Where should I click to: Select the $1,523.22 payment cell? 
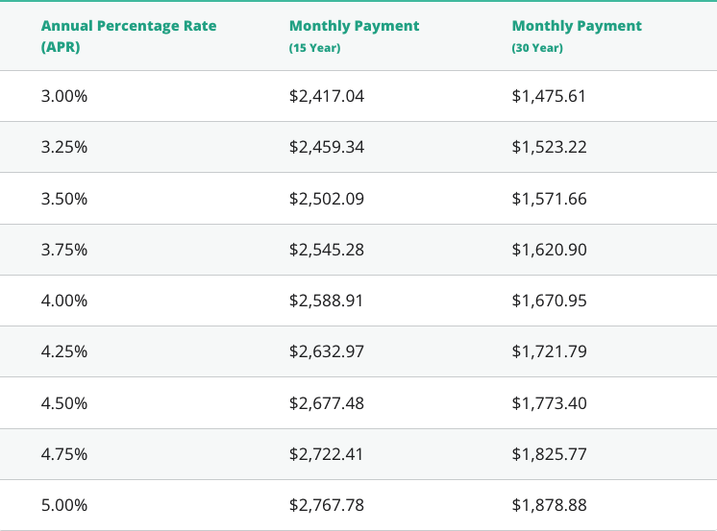click(x=549, y=147)
